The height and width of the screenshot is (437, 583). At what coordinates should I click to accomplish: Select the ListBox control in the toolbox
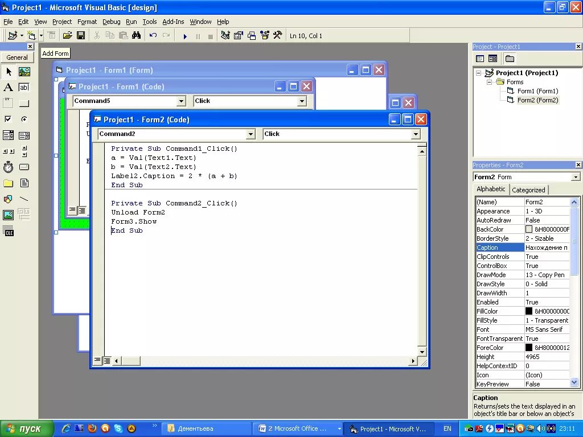[x=24, y=135]
